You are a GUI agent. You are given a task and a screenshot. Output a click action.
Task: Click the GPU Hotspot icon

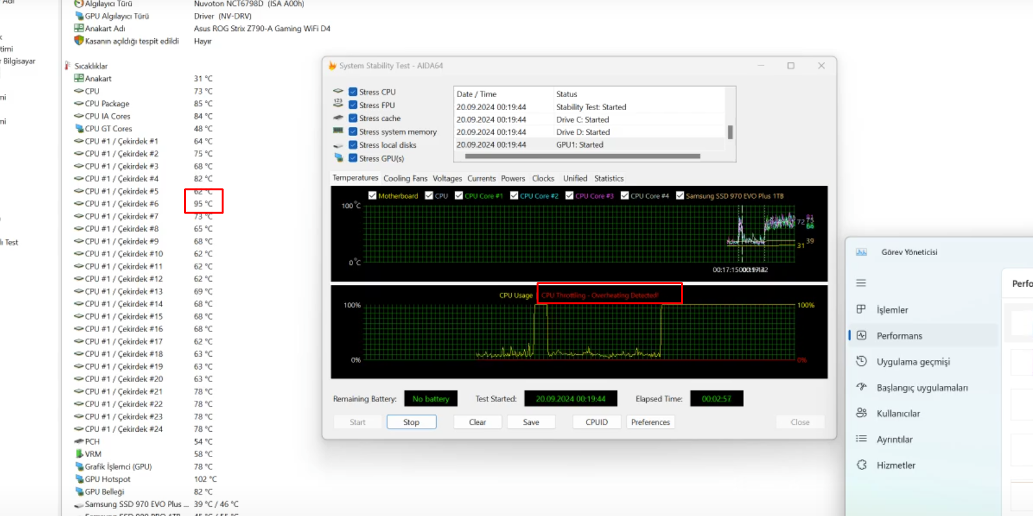[79, 479]
